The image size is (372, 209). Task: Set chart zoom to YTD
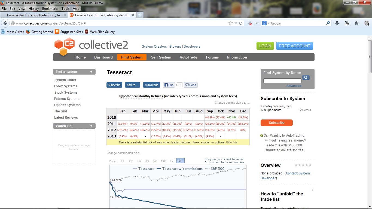[163, 161]
